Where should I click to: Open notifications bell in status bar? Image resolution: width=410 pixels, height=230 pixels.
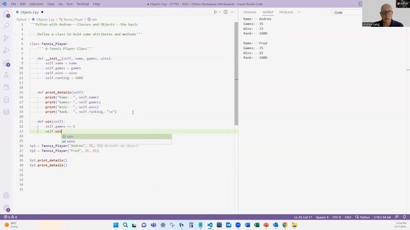click(x=404, y=217)
